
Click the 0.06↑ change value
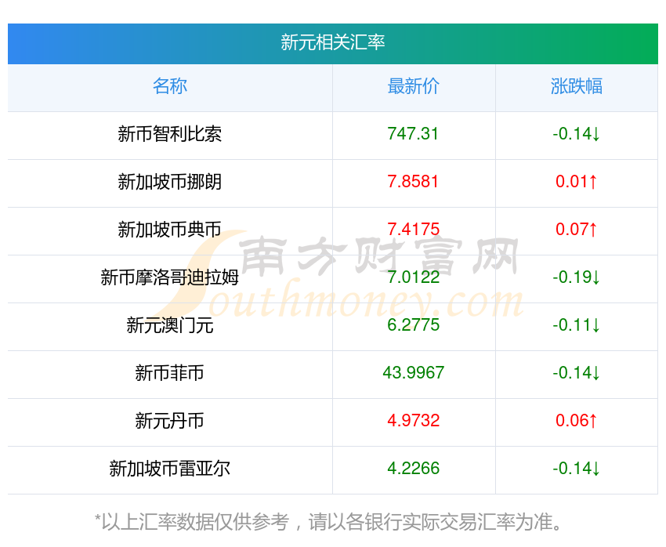[x=577, y=421]
